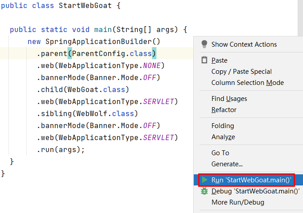The image size is (303, 213).
Task: Click the editor vertical scrollbar strip
Action: [x=300, y=18]
